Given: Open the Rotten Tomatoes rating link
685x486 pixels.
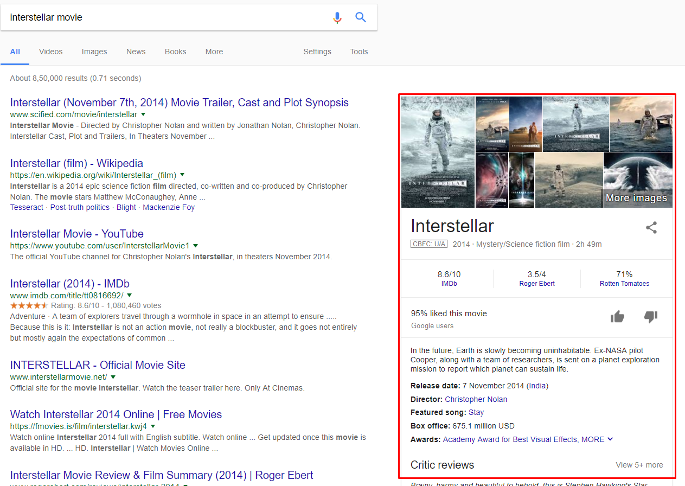Looking at the screenshot, I should (x=624, y=284).
